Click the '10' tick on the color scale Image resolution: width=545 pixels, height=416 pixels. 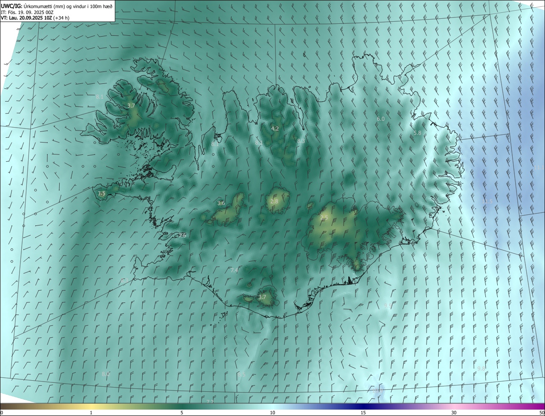(272, 413)
